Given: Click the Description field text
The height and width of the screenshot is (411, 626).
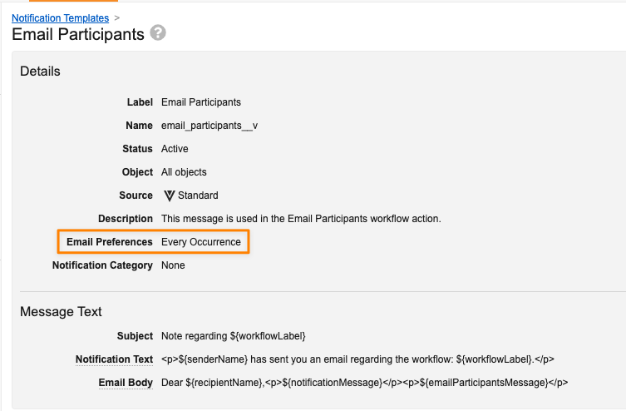Looking at the screenshot, I should [300, 219].
